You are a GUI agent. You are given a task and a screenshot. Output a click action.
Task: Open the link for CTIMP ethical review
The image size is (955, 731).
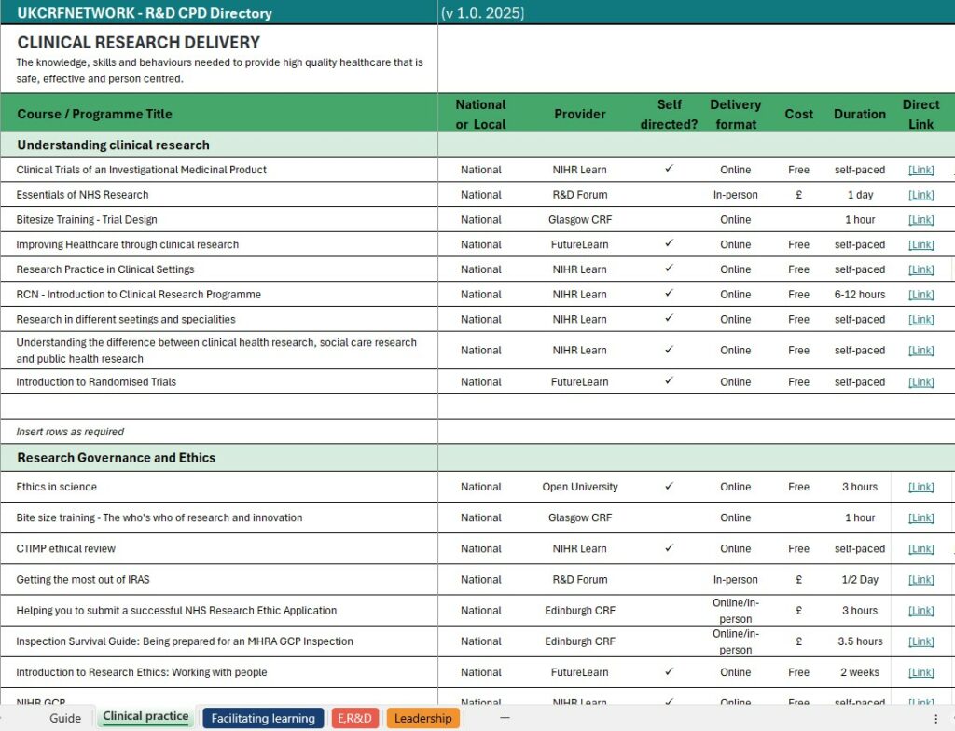(x=920, y=549)
